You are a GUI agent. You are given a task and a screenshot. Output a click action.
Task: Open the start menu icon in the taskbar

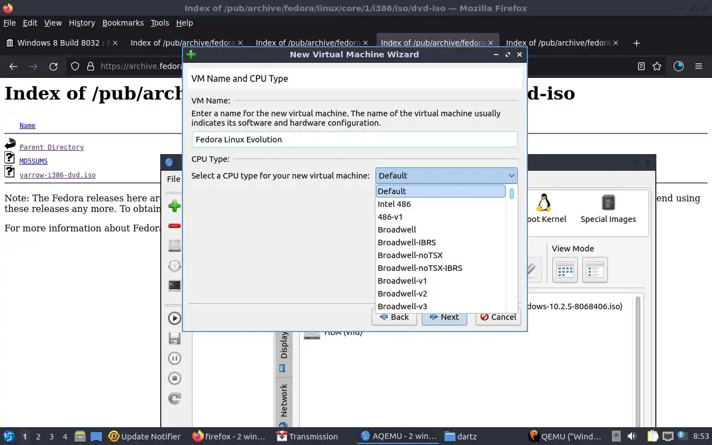9,436
